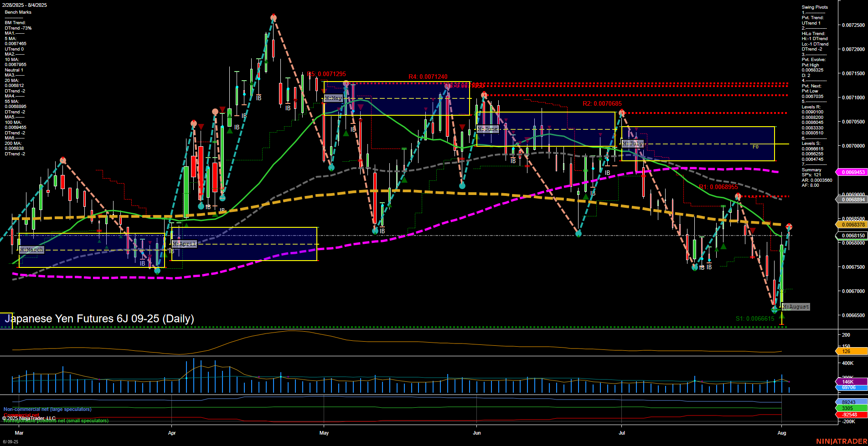Click the 55 MA value 0.0068895
Screen dimensions: 868x446
[15, 107]
